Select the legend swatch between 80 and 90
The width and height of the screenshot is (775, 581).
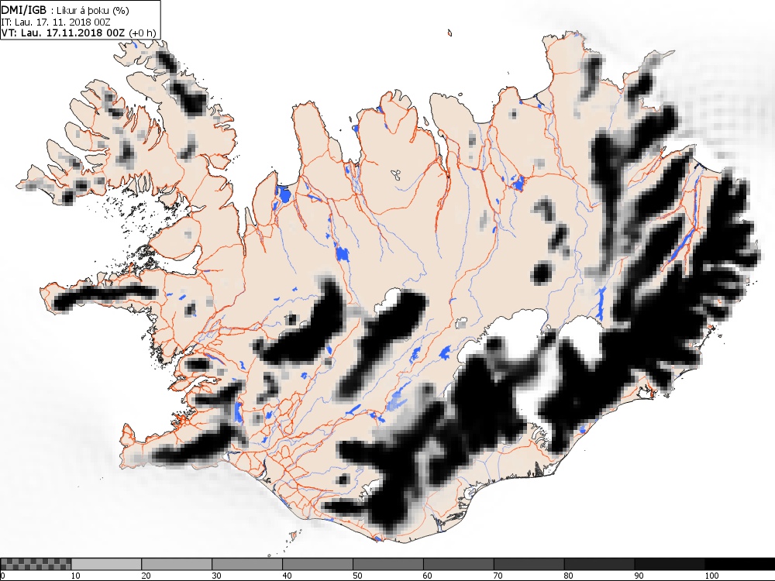click(600, 564)
